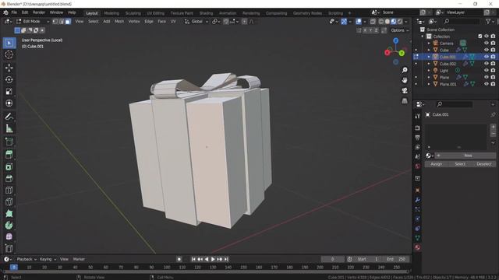This screenshot has height=280, width=499.
Task: Select the Scale tool
Action: [9, 92]
